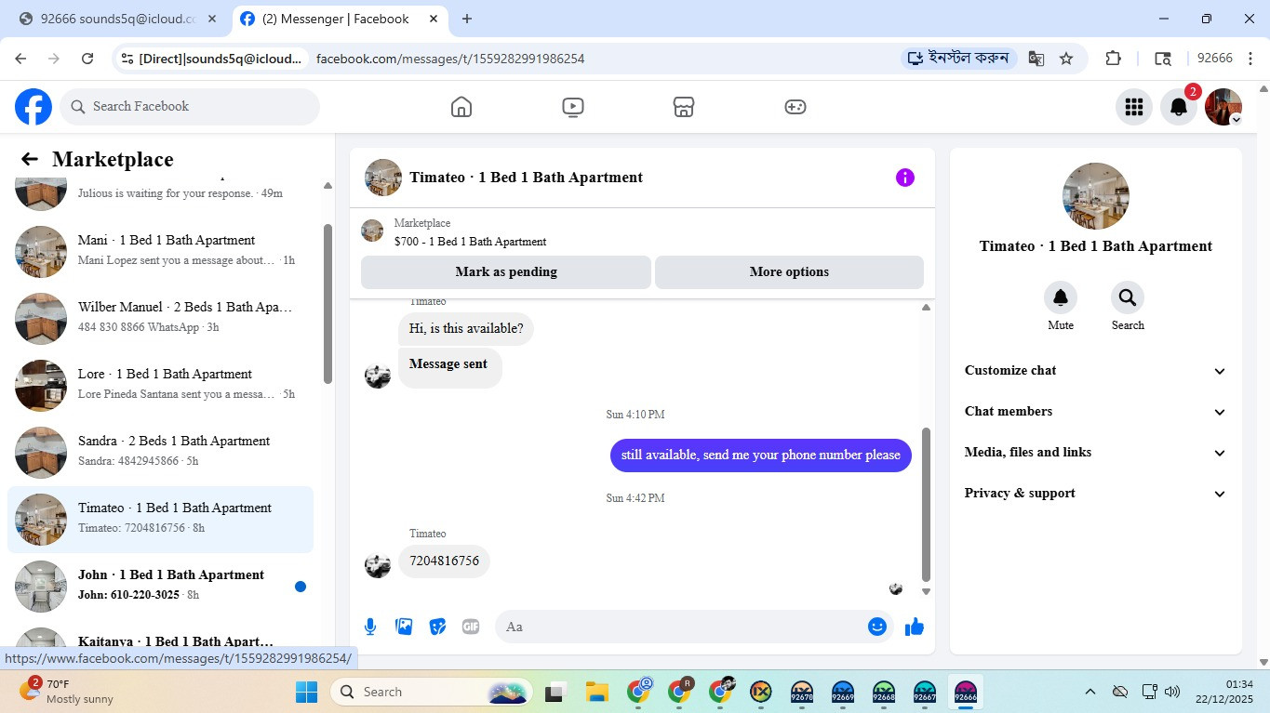Viewport: 1270px width, 713px height.
Task: Open File Explorer from taskbar
Action: click(596, 693)
